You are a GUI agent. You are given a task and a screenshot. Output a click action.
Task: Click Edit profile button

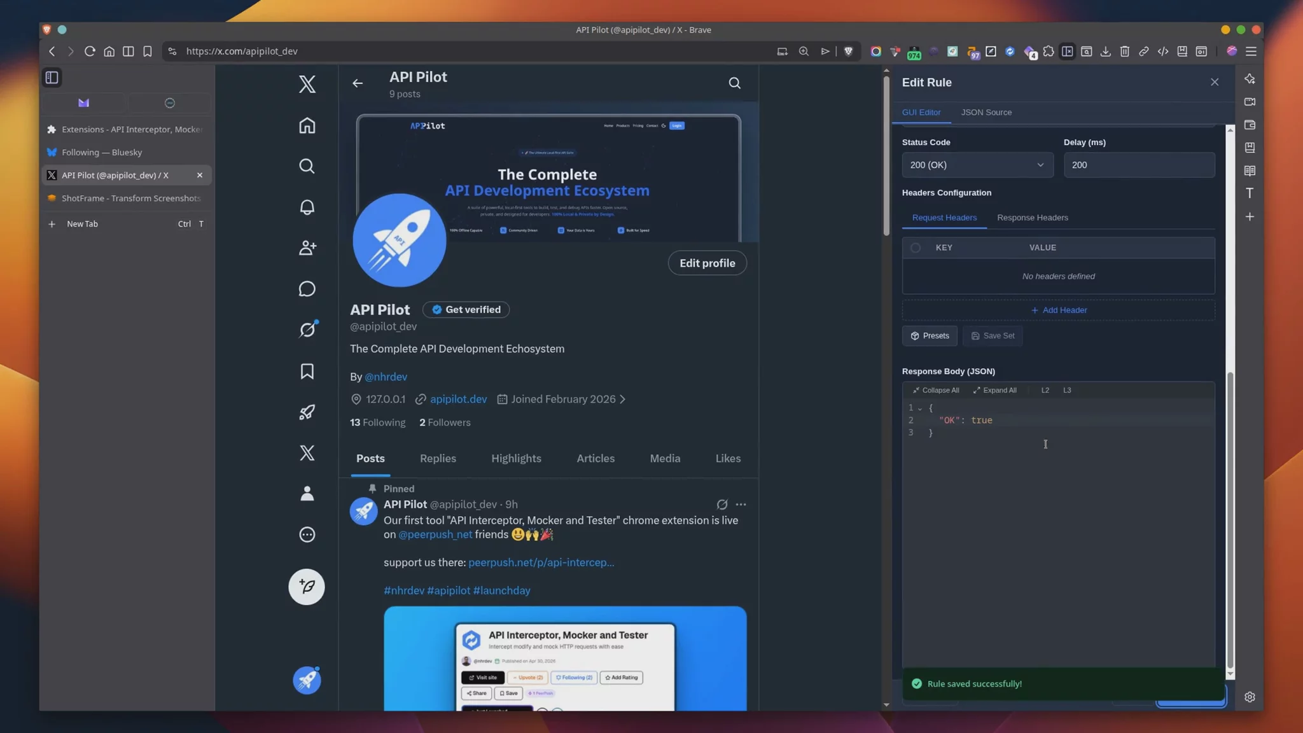707,263
